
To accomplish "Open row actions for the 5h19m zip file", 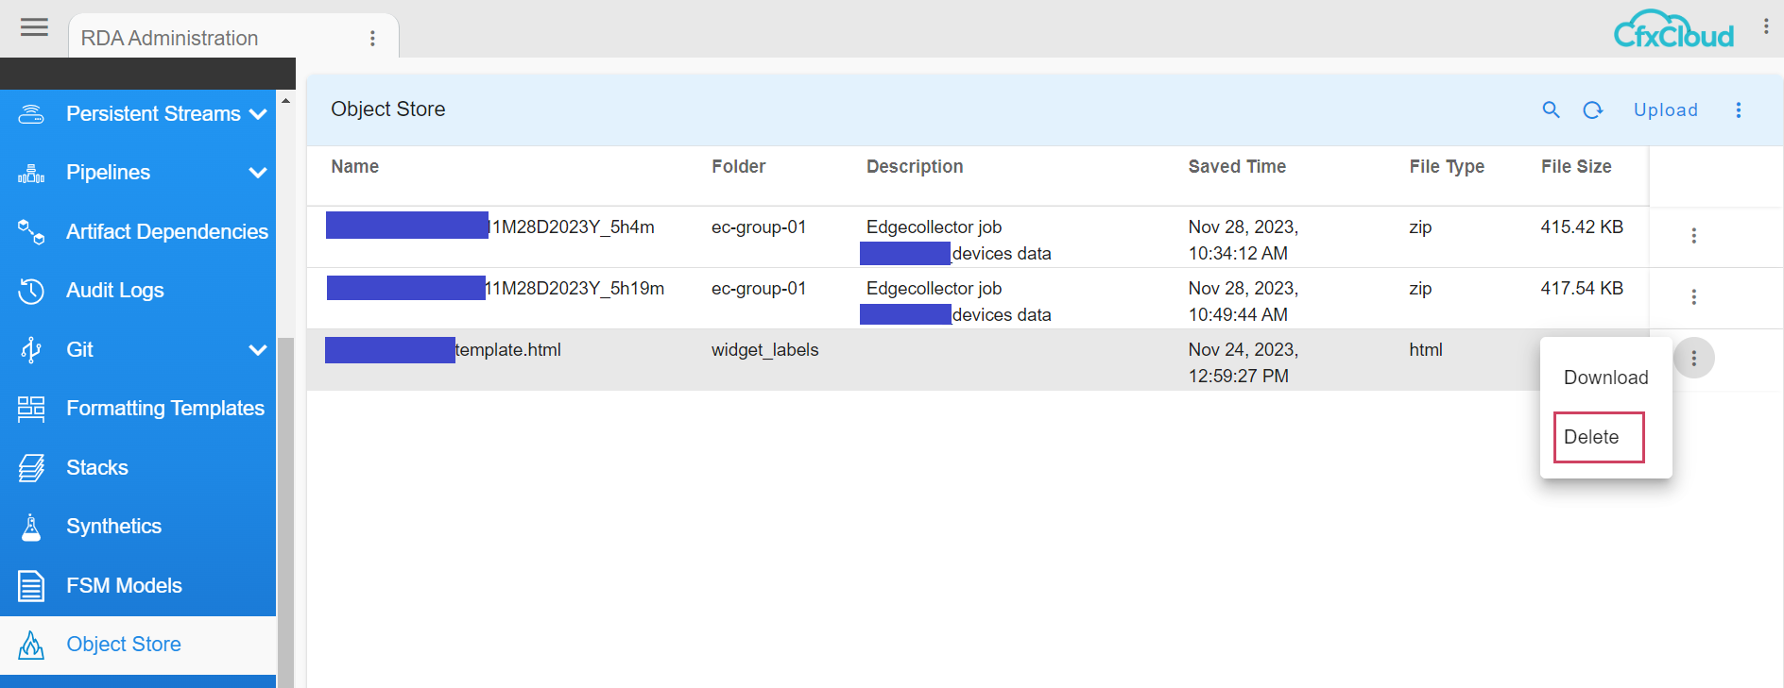I will [1693, 297].
